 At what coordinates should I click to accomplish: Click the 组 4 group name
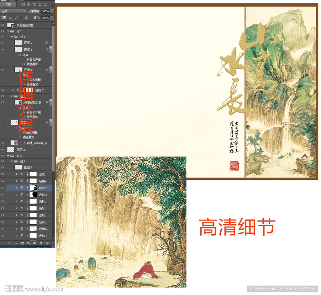23,161
